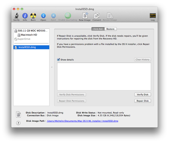The image size is (169, 143).
Task: Click the Verify microscope toolbar icon
Action: (x=16, y=16)
